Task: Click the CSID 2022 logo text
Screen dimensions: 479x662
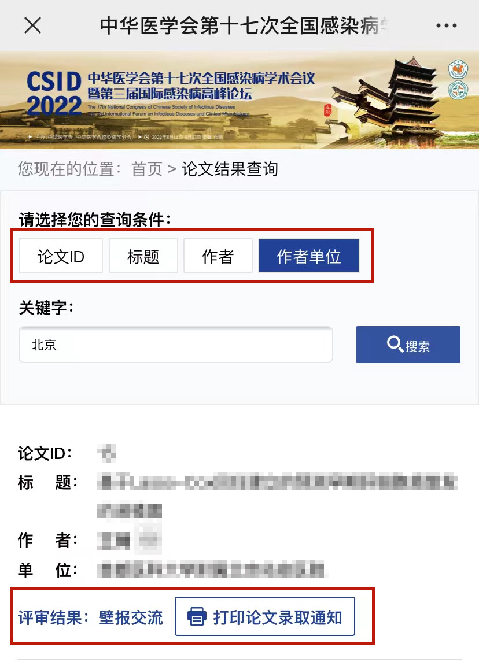Action: tap(54, 93)
